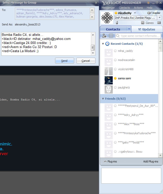Switch to the Contacts tab
Screen dimensions: 163x194
(x=113, y=29)
